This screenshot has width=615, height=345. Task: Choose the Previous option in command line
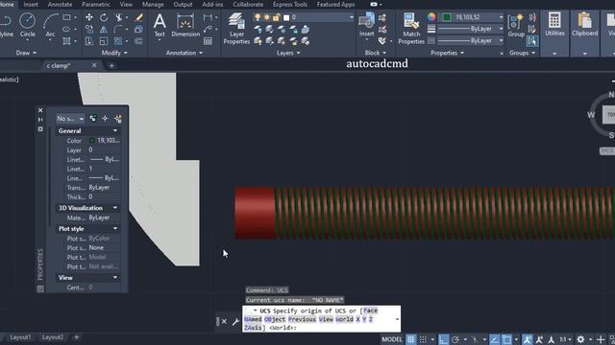pyautogui.click(x=302, y=319)
